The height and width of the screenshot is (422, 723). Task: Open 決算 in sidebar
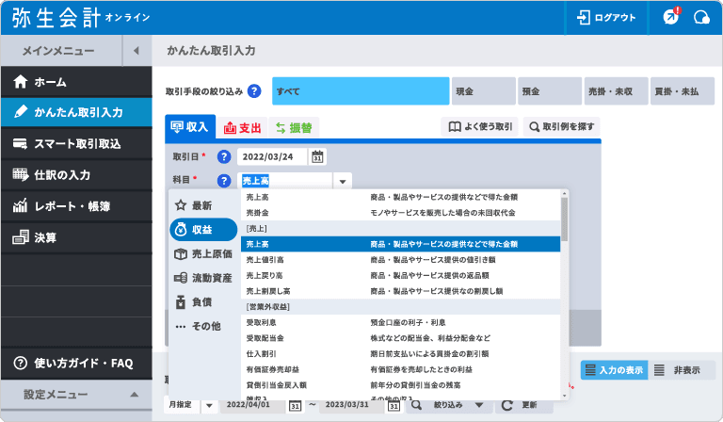pyautogui.click(x=76, y=237)
